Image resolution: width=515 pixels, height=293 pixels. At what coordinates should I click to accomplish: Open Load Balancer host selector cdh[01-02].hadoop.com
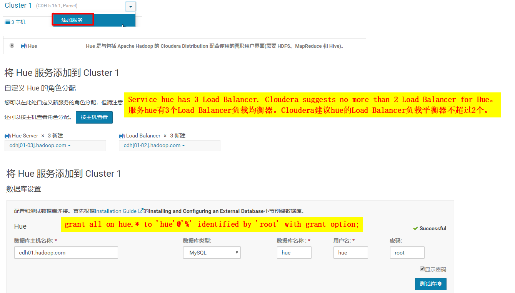click(169, 146)
